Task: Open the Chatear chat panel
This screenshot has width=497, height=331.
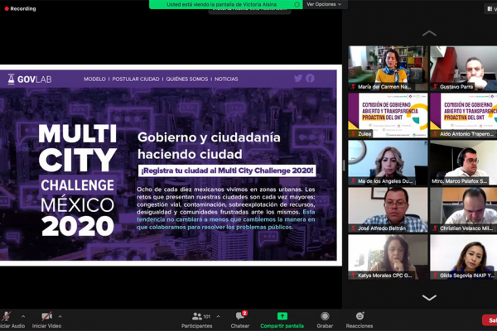Action: 240,320
